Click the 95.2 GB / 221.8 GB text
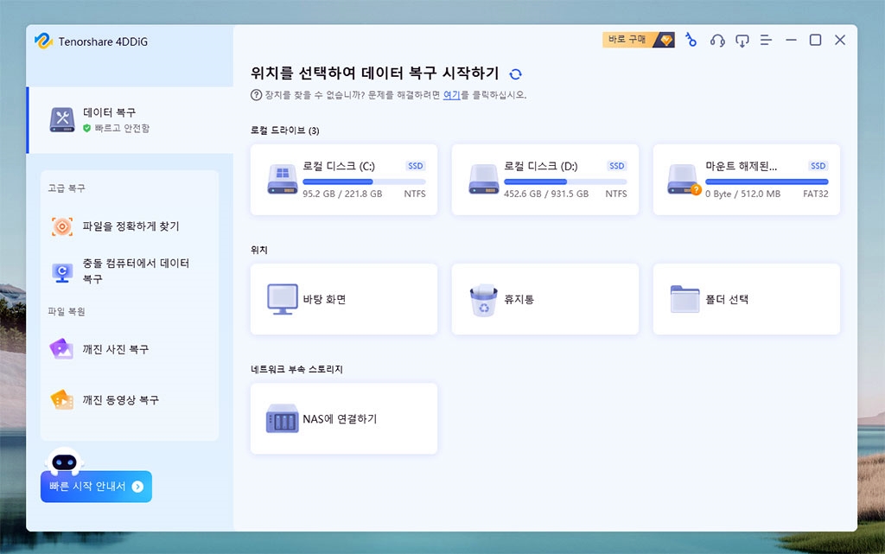Image resolution: width=885 pixels, height=554 pixels. click(342, 194)
